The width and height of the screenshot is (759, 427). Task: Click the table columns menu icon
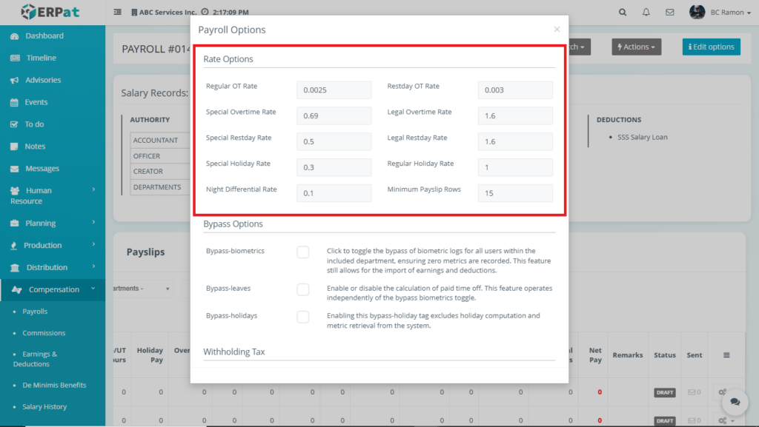tap(726, 355)
